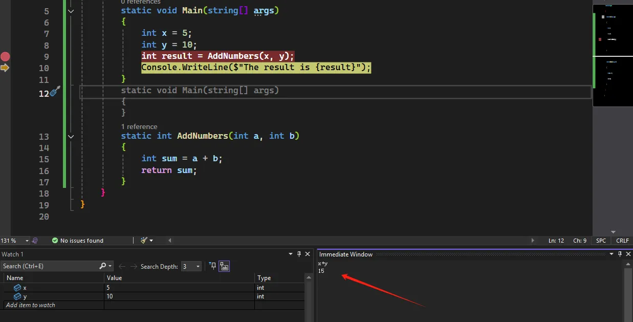Click the 1 reference CodeLens link above AddNumbers
Image resolution: width=633 pixels, height=322 pixels.
point(139,126)
